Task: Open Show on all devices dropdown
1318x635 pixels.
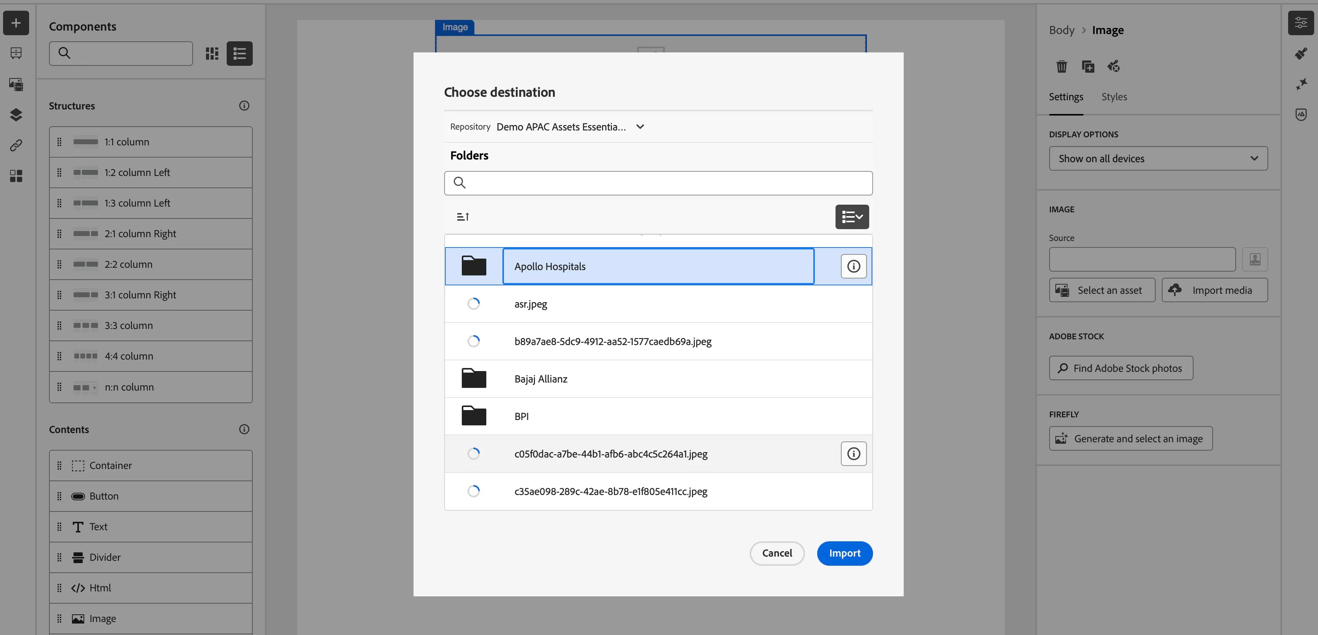Action: click(1158, 158)
